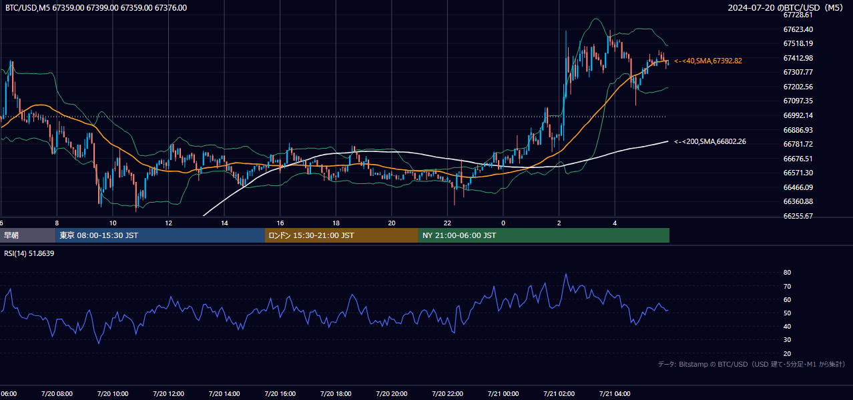Select the NY 21:00-06:00 JST session bar
The image size is (853, 400).
[x=544, y=235]
